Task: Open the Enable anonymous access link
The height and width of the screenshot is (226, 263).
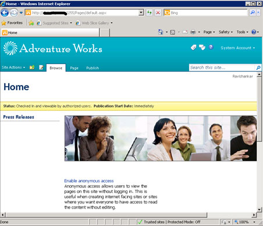Action: pos(89,181)
